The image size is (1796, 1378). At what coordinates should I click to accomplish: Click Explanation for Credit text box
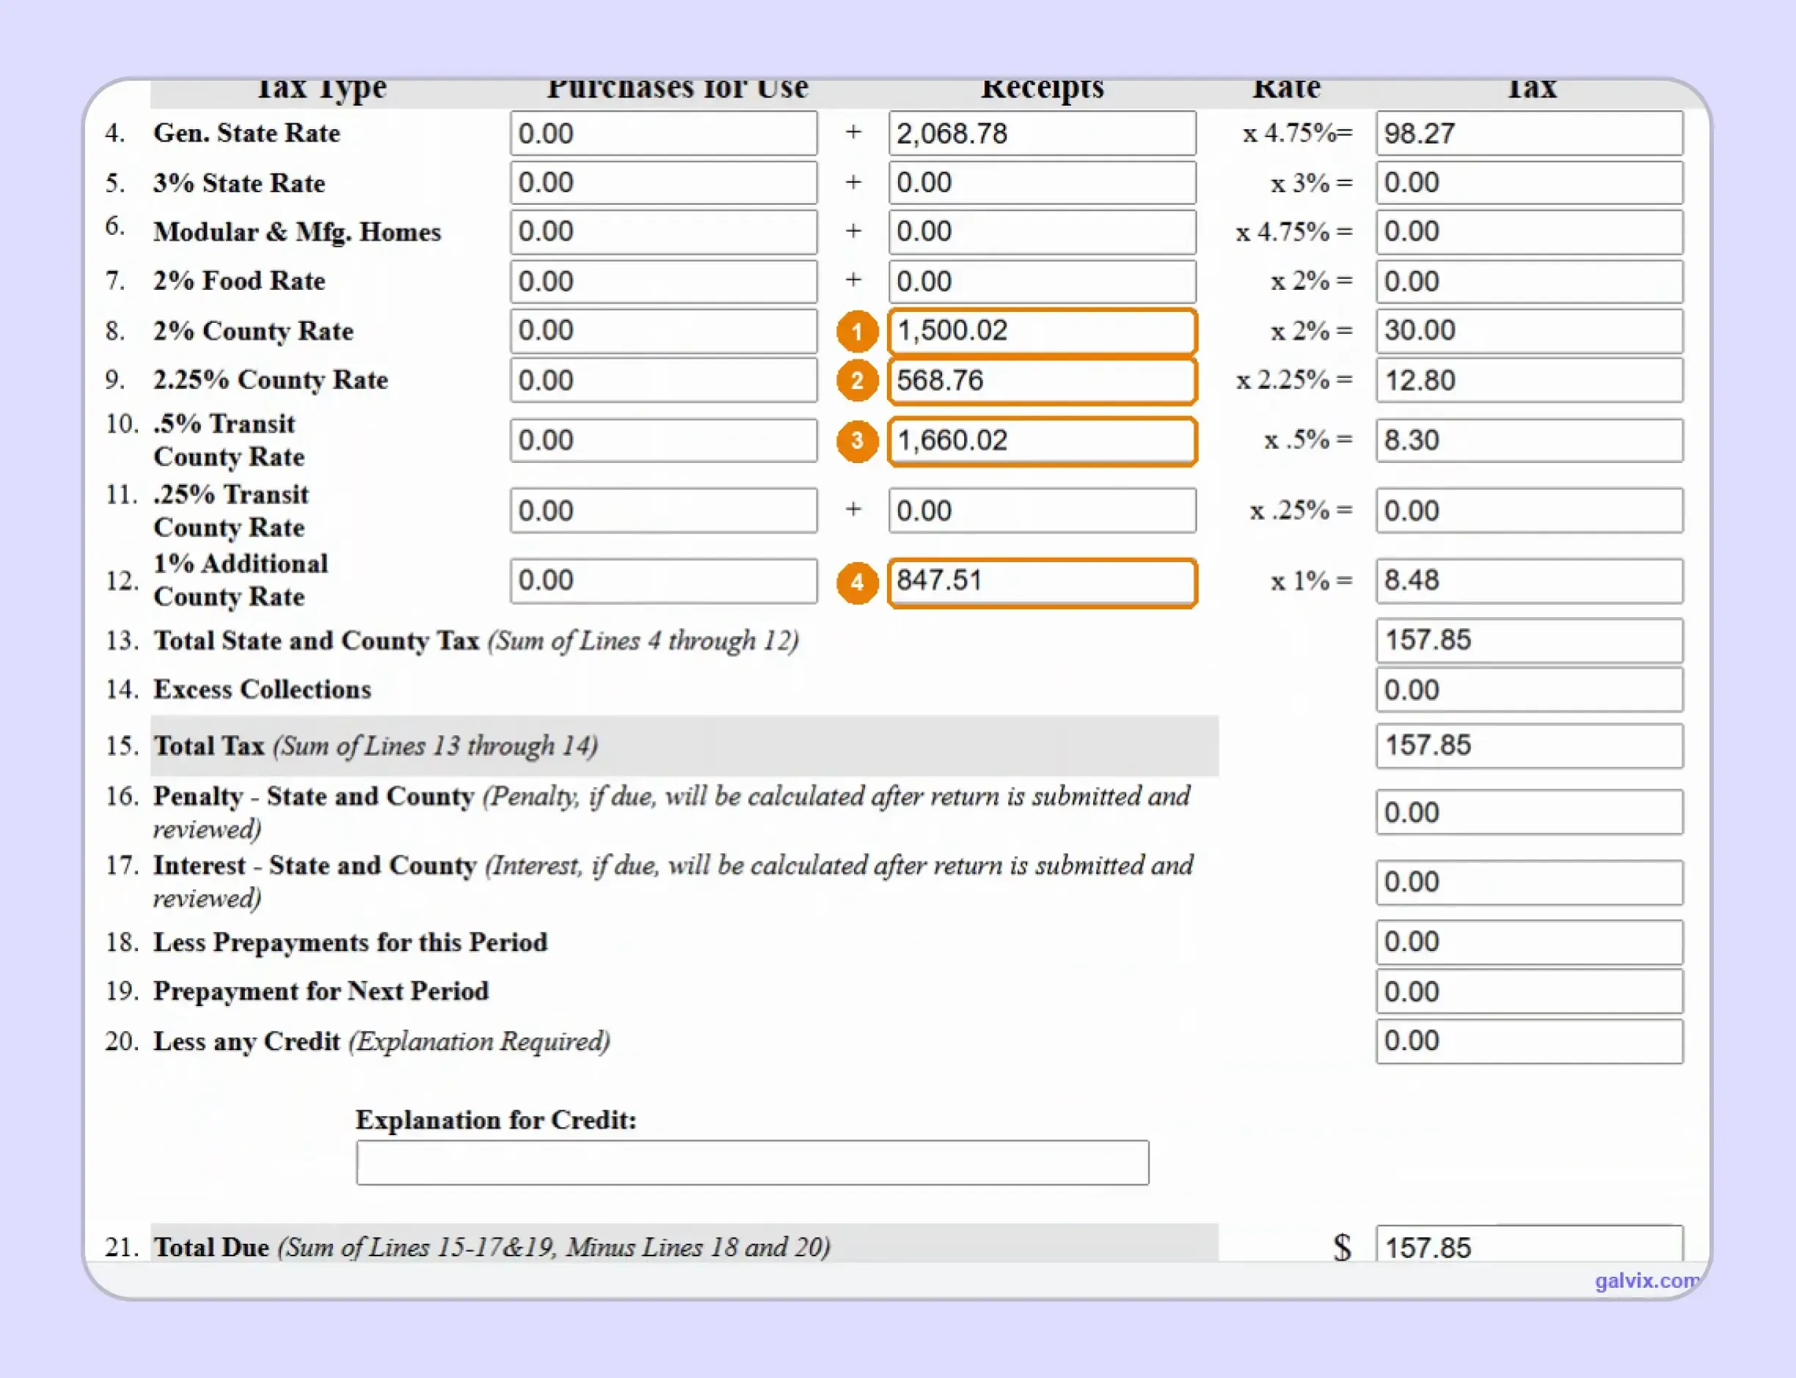coord(752,1162)
